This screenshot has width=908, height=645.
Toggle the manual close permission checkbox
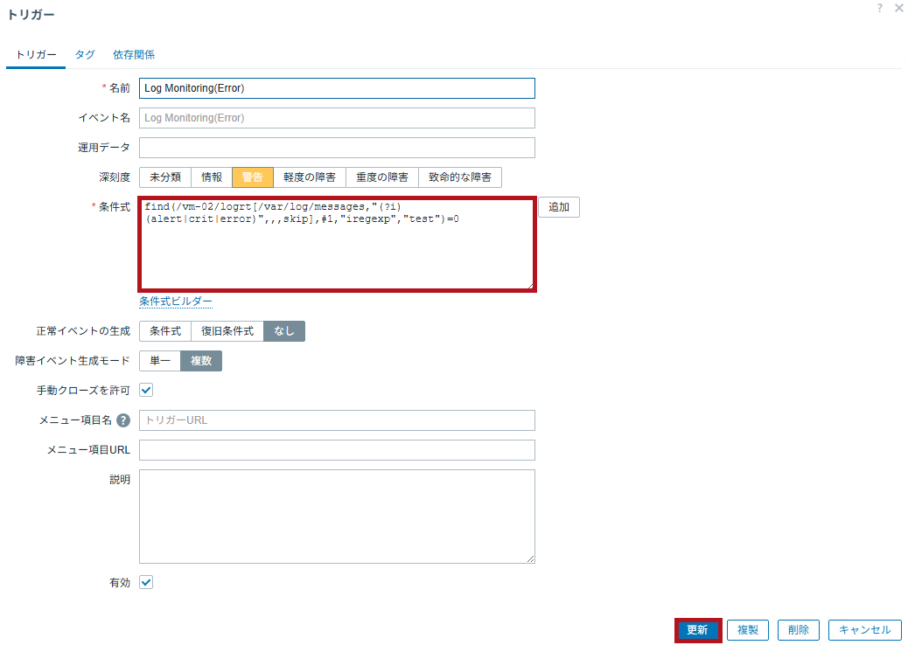(x=146, y=390)
